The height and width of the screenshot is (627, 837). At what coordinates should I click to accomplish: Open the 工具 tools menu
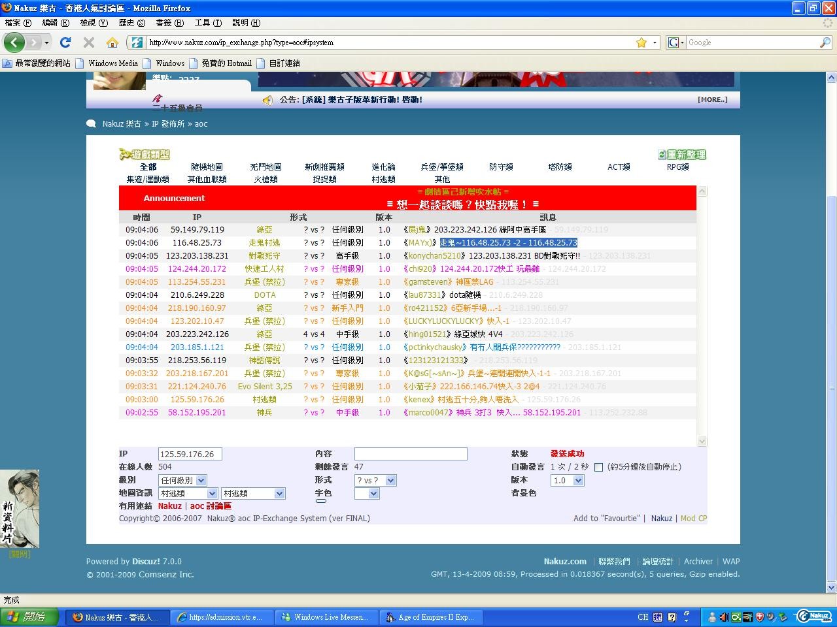[x=208, y=23]
